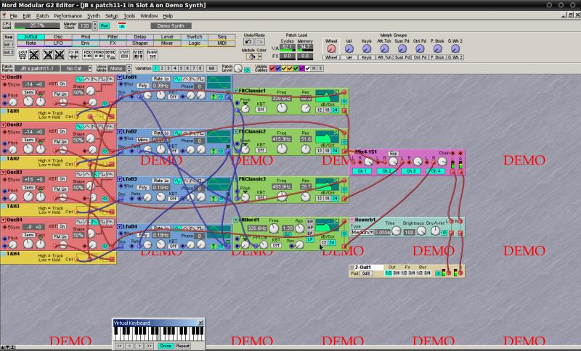Click the Init 1 button
Viewport: 581px width, 351px height.
point(9,45)
